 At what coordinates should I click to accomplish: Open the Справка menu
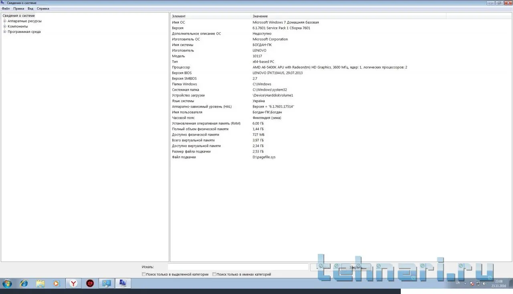43,8
